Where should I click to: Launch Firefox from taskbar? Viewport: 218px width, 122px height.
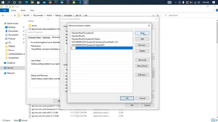pyautogui.click(x=50, y=2)
